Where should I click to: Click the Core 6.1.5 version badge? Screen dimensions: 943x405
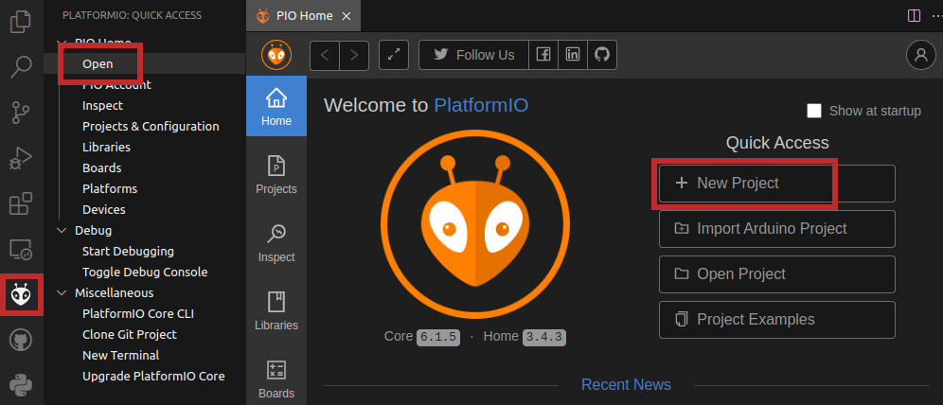(x=437, y=337)
